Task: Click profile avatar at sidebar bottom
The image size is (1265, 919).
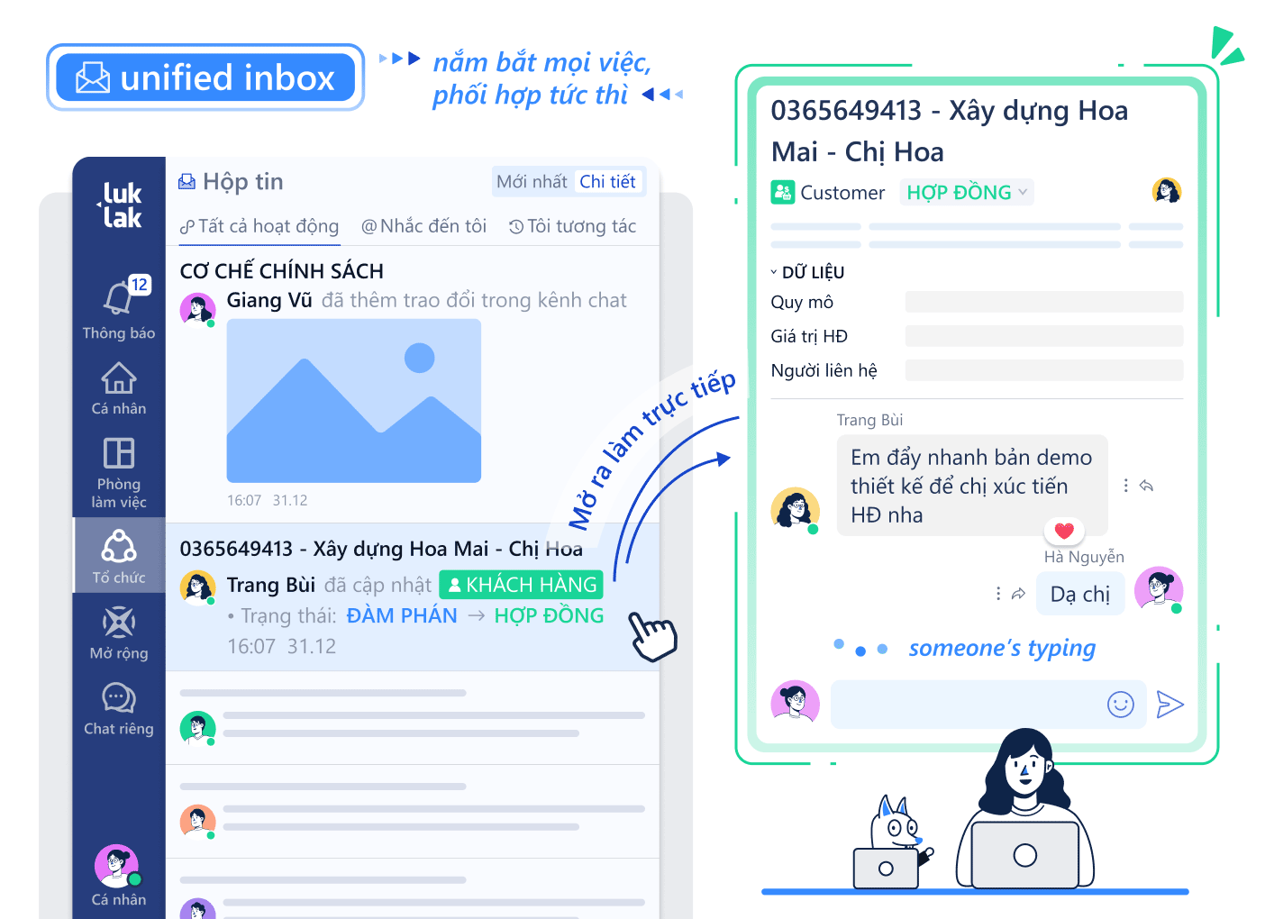Action: (117, 866)
